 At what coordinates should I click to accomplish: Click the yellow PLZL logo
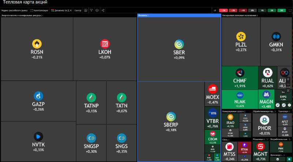tap(241, 37)
